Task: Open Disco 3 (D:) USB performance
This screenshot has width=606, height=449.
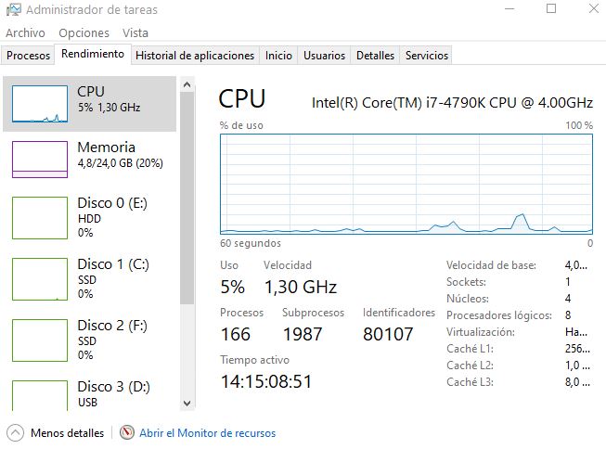Action: pyautogui.click(x=89, y=394)
